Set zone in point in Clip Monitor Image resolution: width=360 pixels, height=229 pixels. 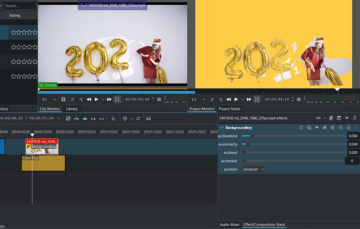pyautogui.click(x=73, y=99)
